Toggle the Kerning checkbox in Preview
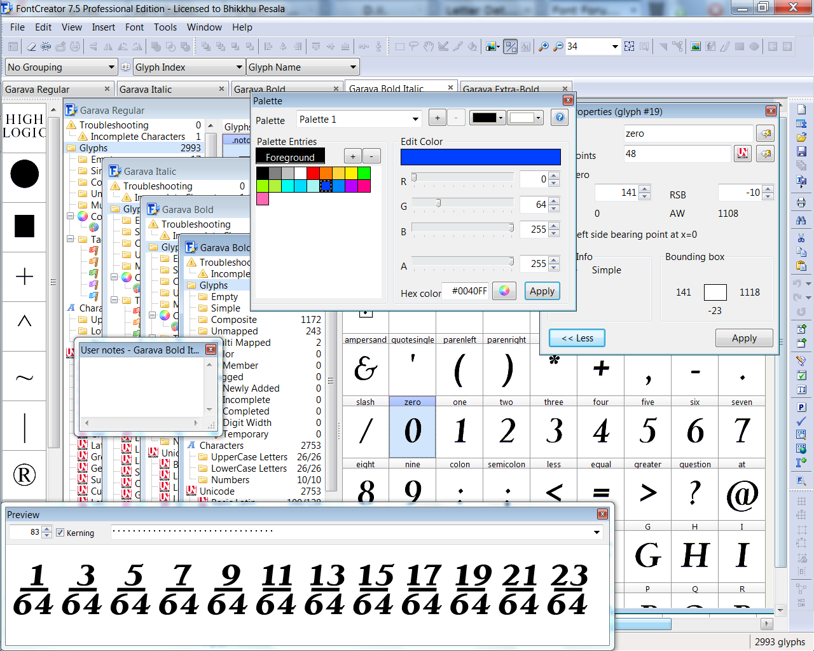This screenshot has width=814, height=651. pyautogui.click(x=60, y=533)
